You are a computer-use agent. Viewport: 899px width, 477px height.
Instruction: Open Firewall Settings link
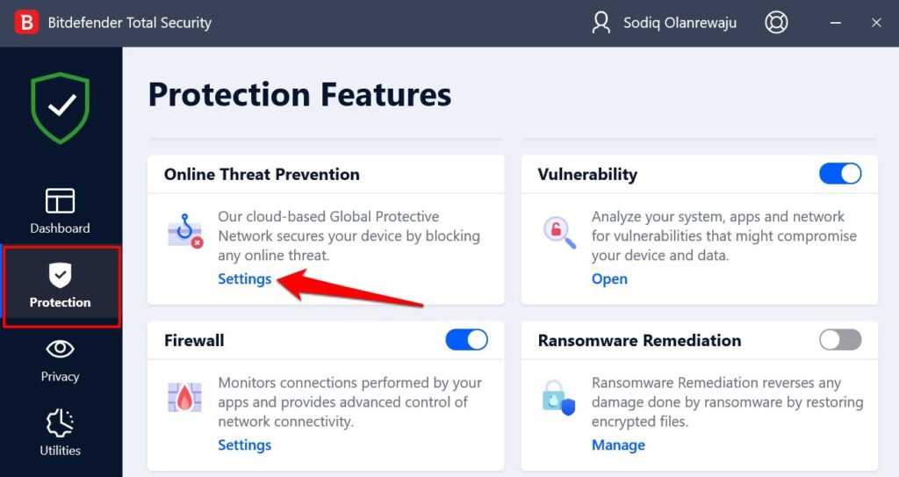tap(244, 445)
